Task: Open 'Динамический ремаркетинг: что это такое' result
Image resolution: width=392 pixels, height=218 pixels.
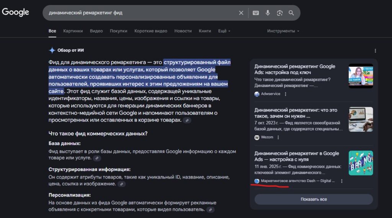Action: [x=296, y=113]
